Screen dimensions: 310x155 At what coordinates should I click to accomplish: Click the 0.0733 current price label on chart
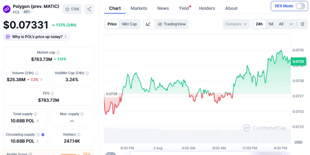pos(298,61)
